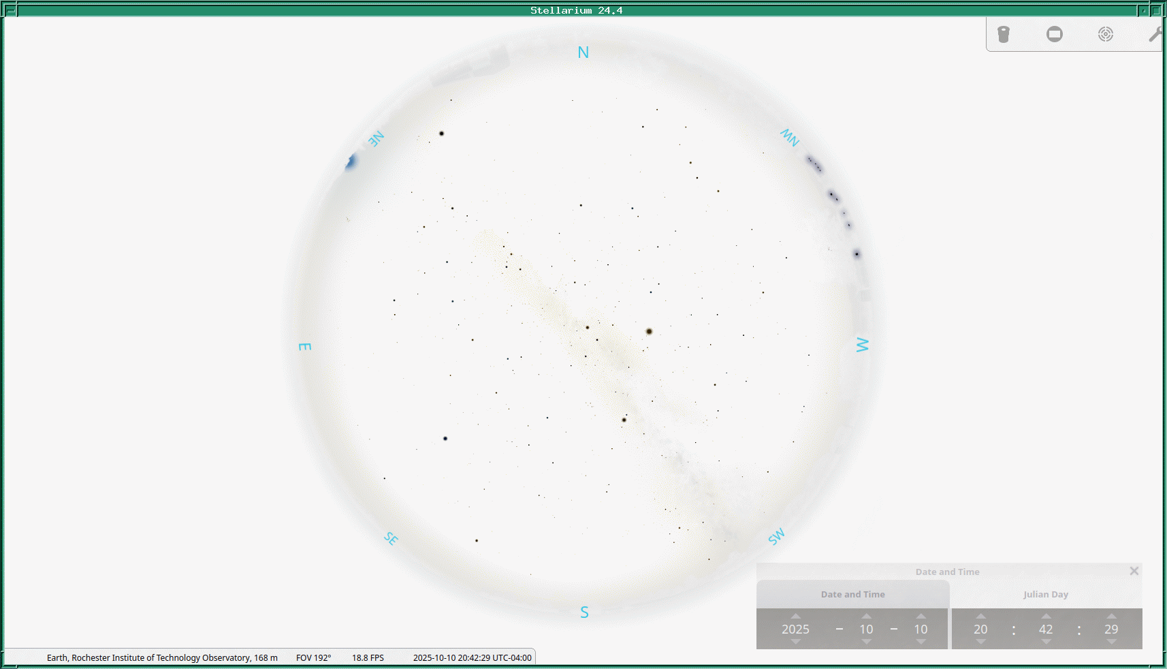Enable the Telrad sight icon
Screen dimensions: 1167x669
point(1105,34)
